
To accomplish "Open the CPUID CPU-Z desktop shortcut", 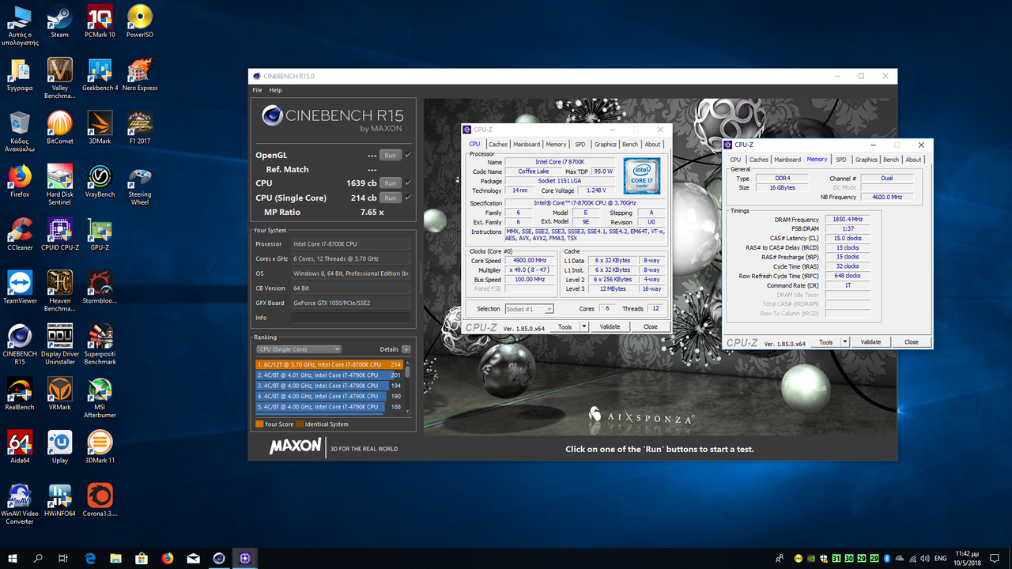I will point(59,233).
